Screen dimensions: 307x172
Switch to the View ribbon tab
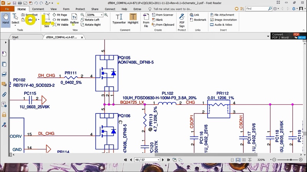tap(53, 9)
